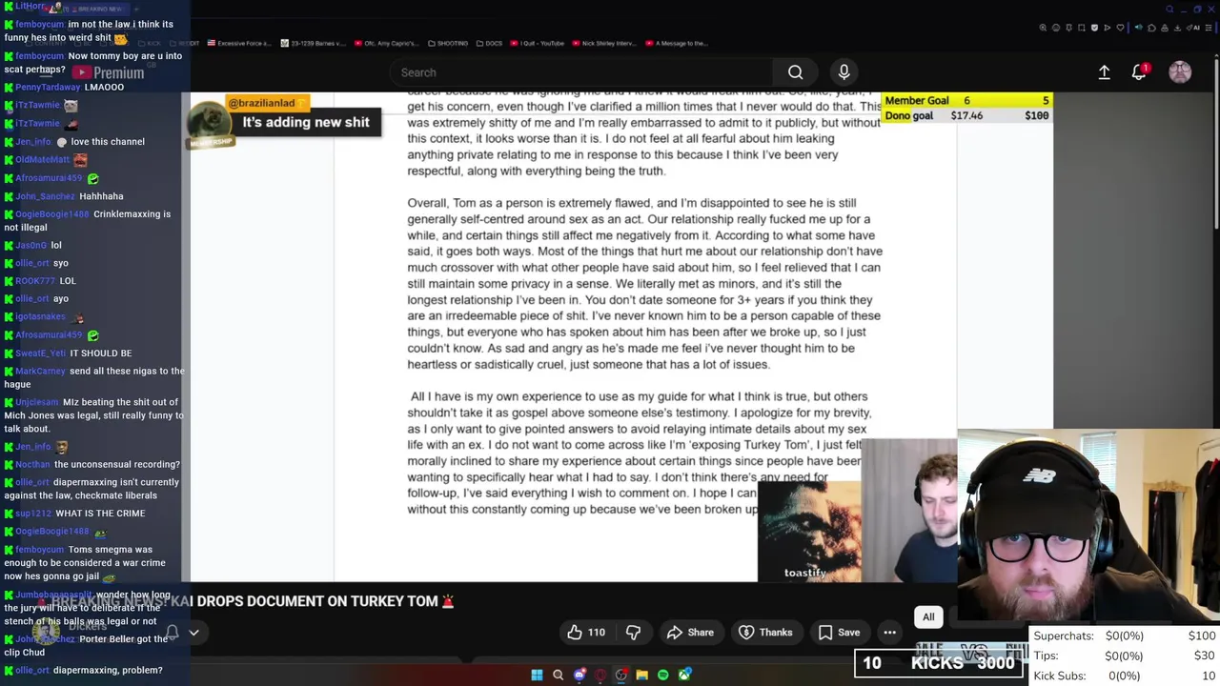Screen dimensions: 1220x686
Task: Toggle channel notification bell under video
Action: 173,632
